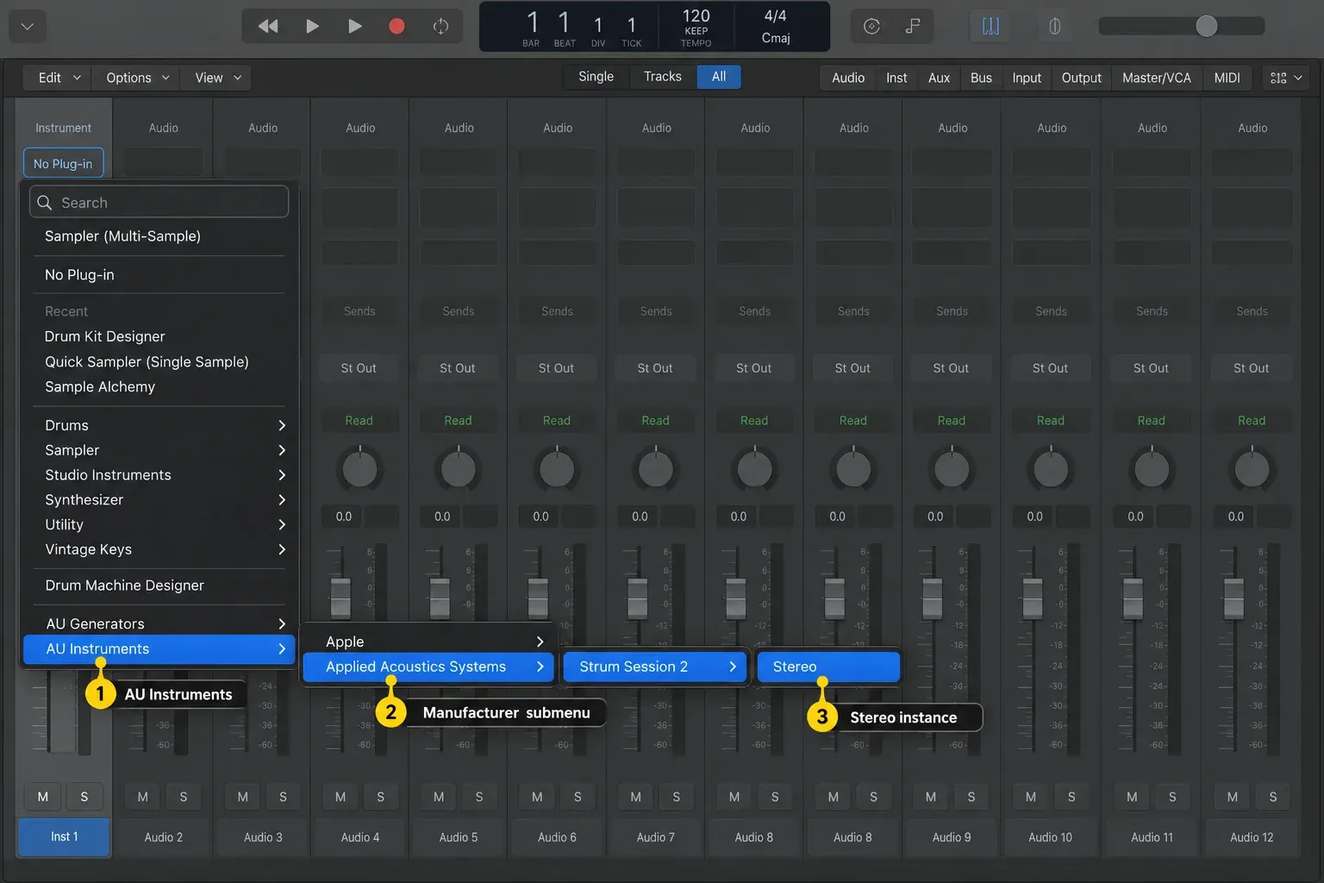Click into the plug-in Search field
The width and height of the screenshot is (1324, 883).
159,203
